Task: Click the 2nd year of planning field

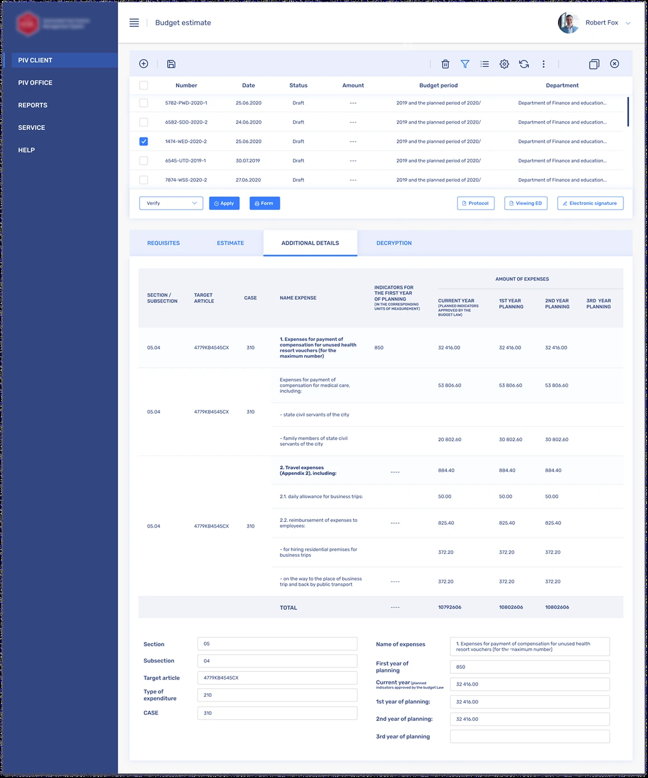Action: (x=530, y=719)
